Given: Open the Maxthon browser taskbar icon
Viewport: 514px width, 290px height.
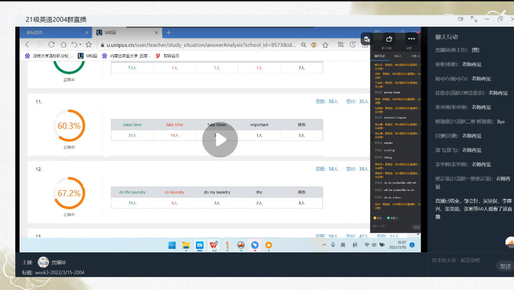Looking at the screenshot, I should click(x=200, y=245).
